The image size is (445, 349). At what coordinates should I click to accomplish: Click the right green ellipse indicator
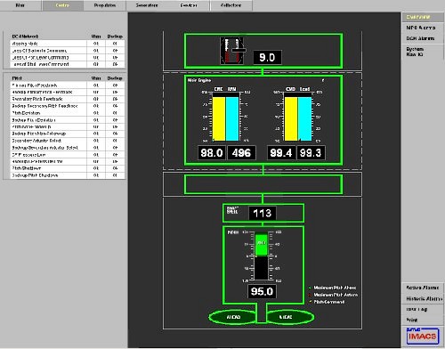290,317
